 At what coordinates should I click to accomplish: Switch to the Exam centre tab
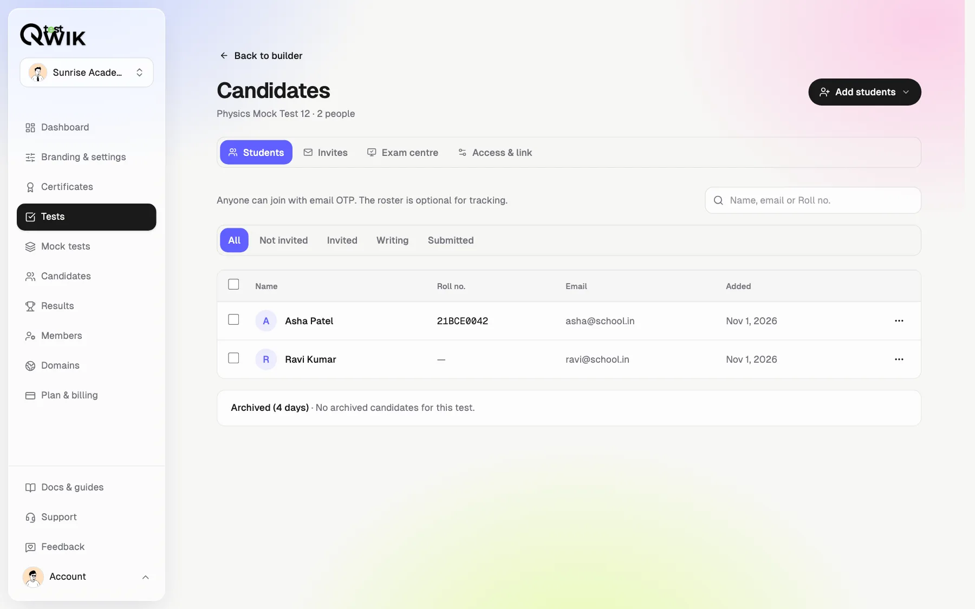pyautogui.click(x=402, y=153)
